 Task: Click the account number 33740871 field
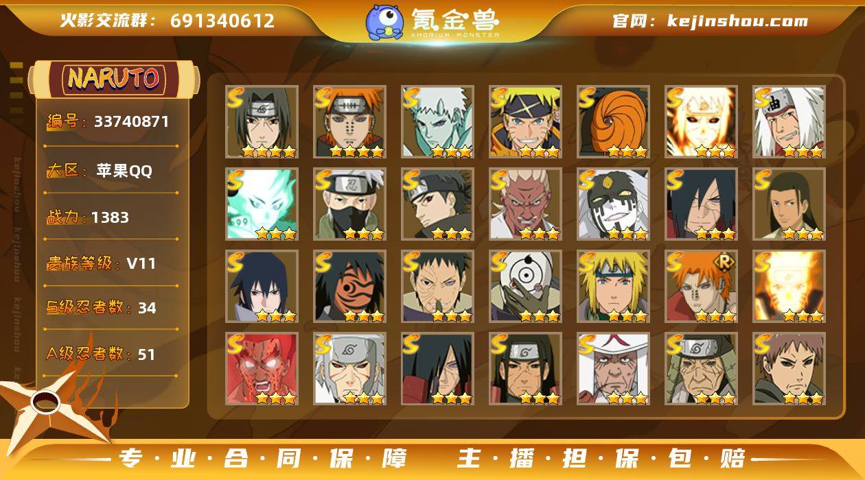coord(111,122)
